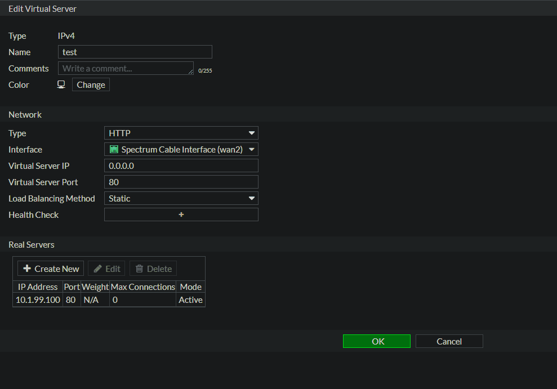Click the Comments text area
This screenshot has width=557, height=389.
click(126, 69)
